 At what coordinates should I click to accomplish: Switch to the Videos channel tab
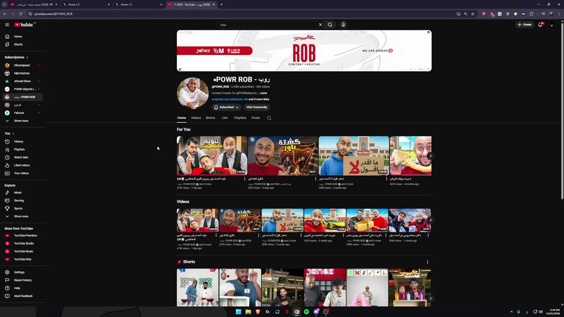[x=196, y=118]
